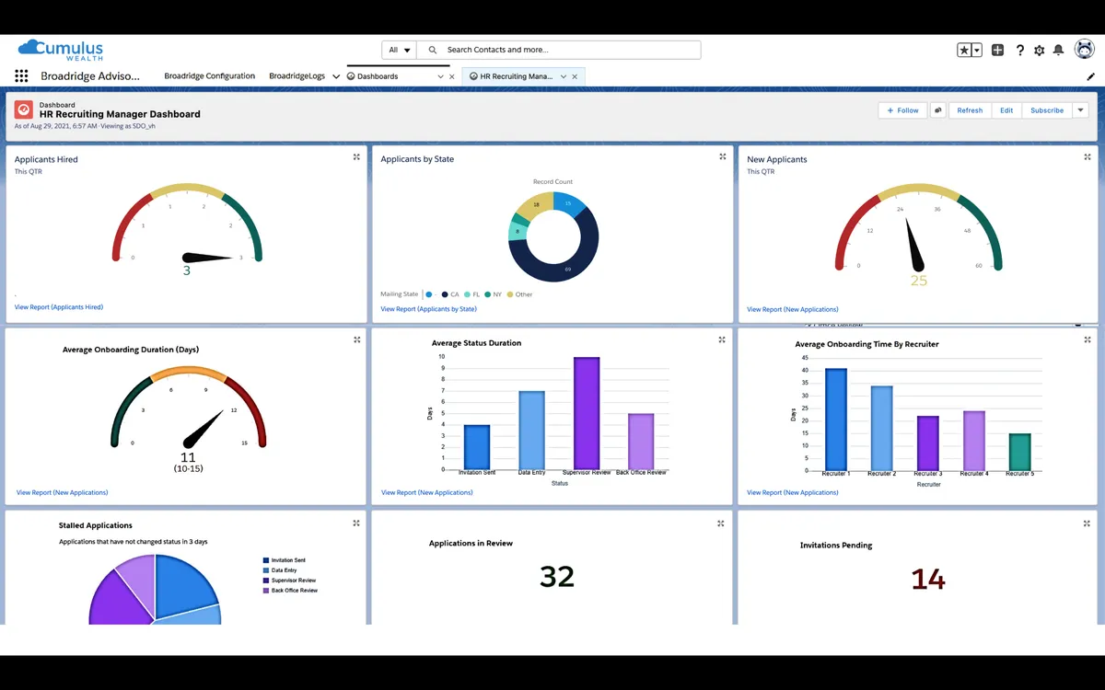
Task: Click the Subscribe button
Action: tap(1047, 110)
